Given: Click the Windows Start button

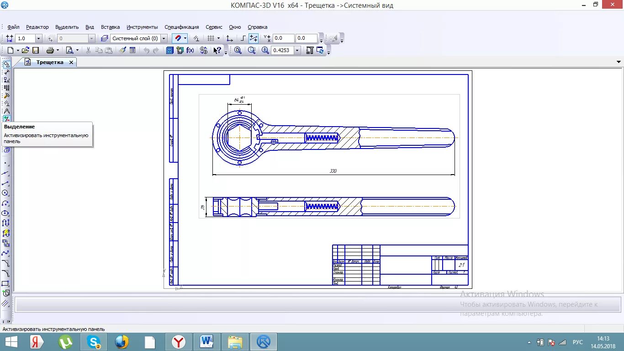Looking at the screenshot, I should click(11, 342).
